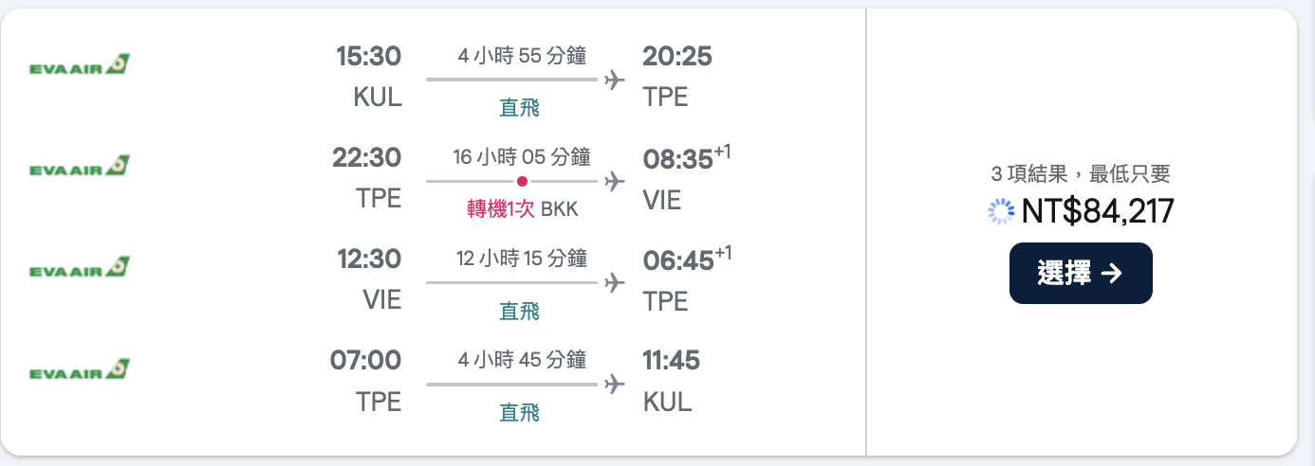1315x466 pixels.
Task: Click the EVA Air logo on KUL–TPE flight
Action: (x=80, y=65)
